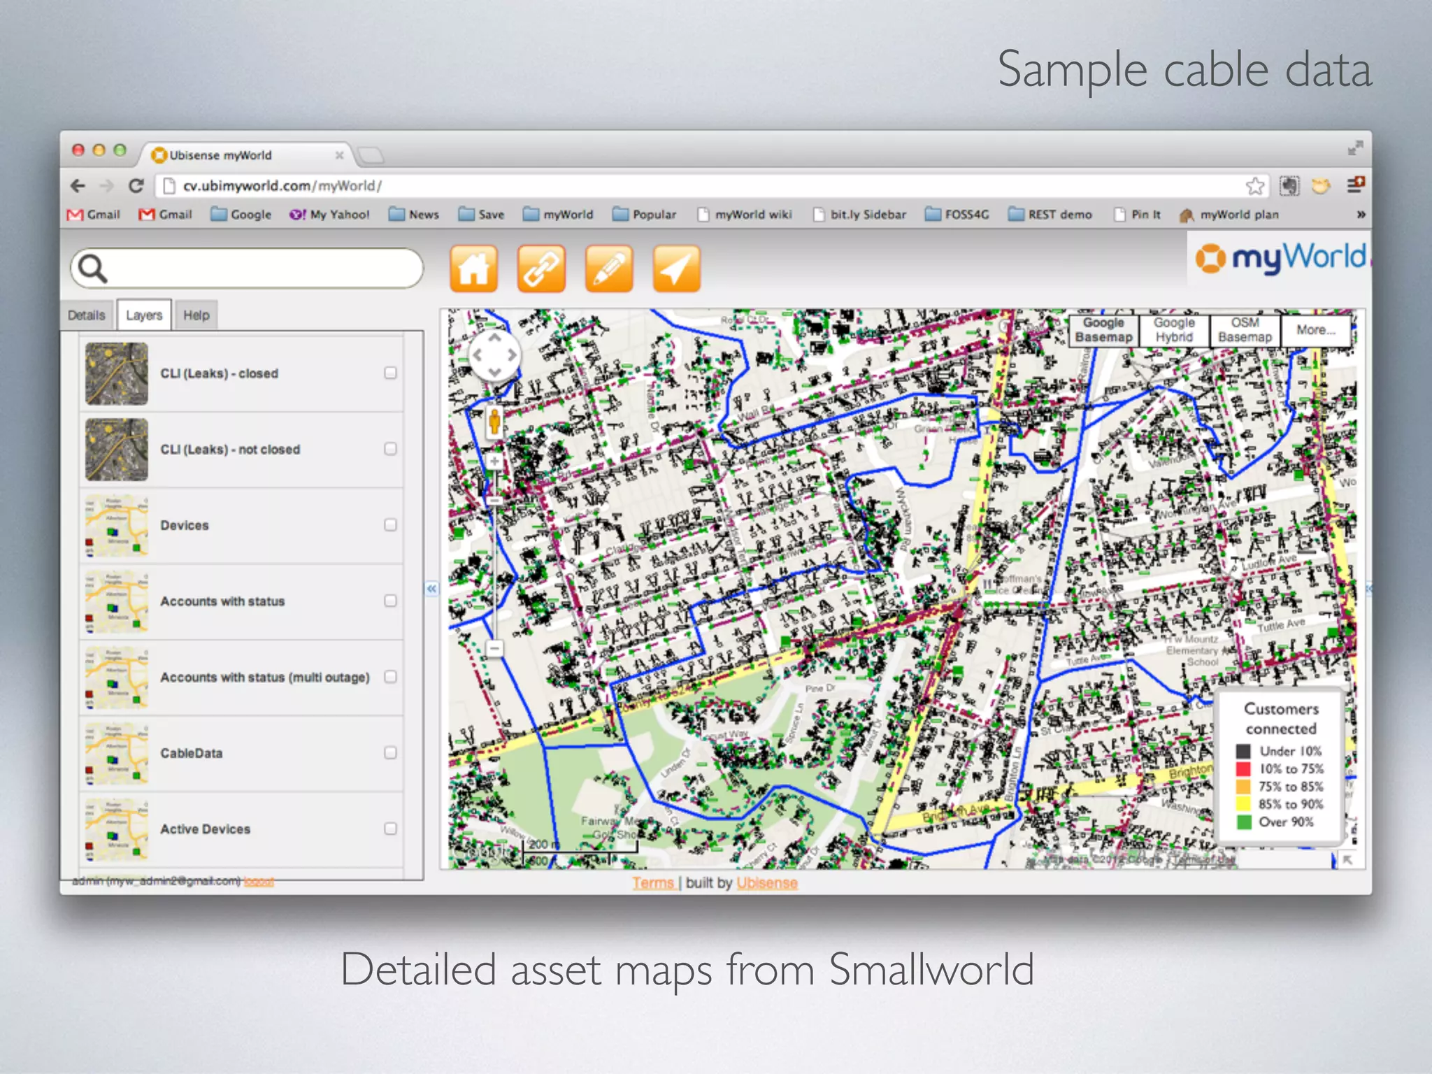Screen dimensions: 1432x1074
Task: Click the magnifier search icon
Action: coord(92,268)
